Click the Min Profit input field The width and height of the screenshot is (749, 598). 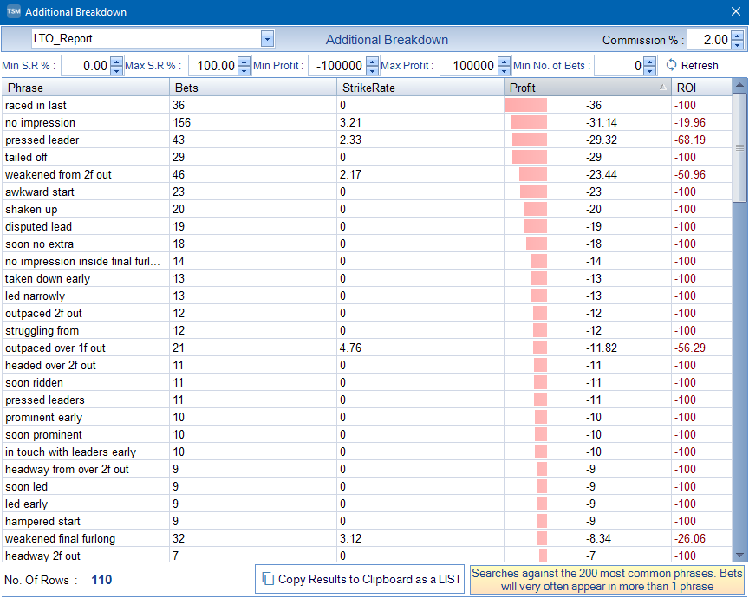pyautogui.click(x=336, y=66)
